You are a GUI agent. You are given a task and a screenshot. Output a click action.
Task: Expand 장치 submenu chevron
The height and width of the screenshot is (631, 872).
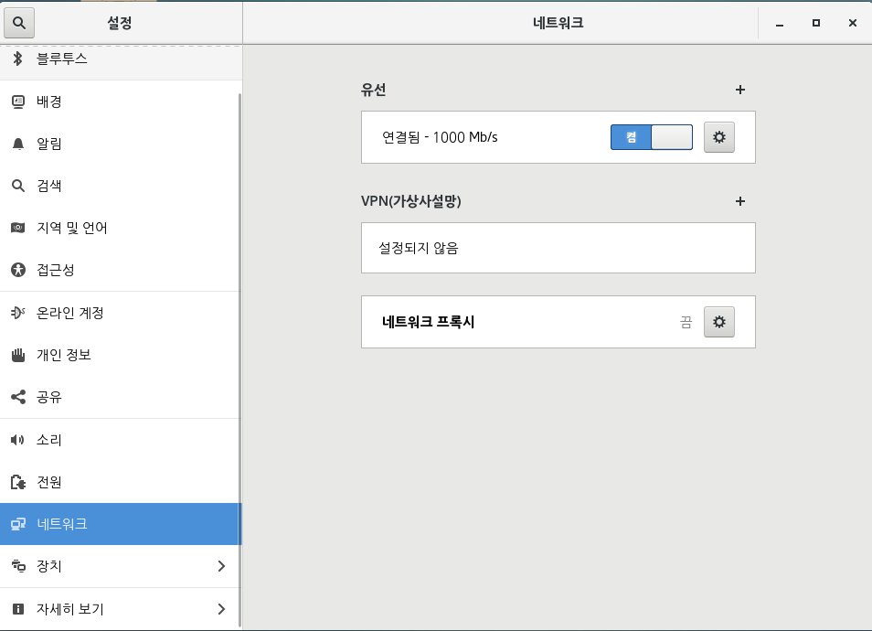tap(221, 566)
